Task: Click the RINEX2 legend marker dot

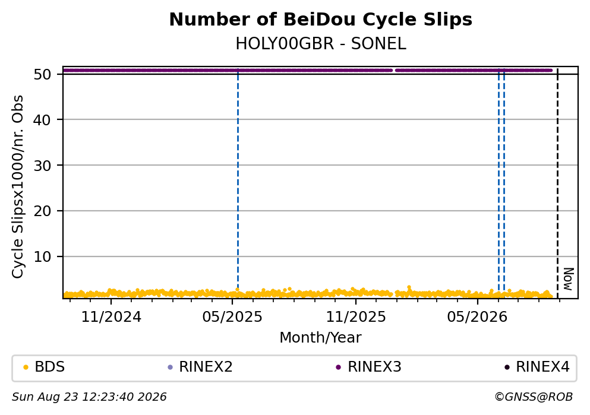Action: pos(170,368)
